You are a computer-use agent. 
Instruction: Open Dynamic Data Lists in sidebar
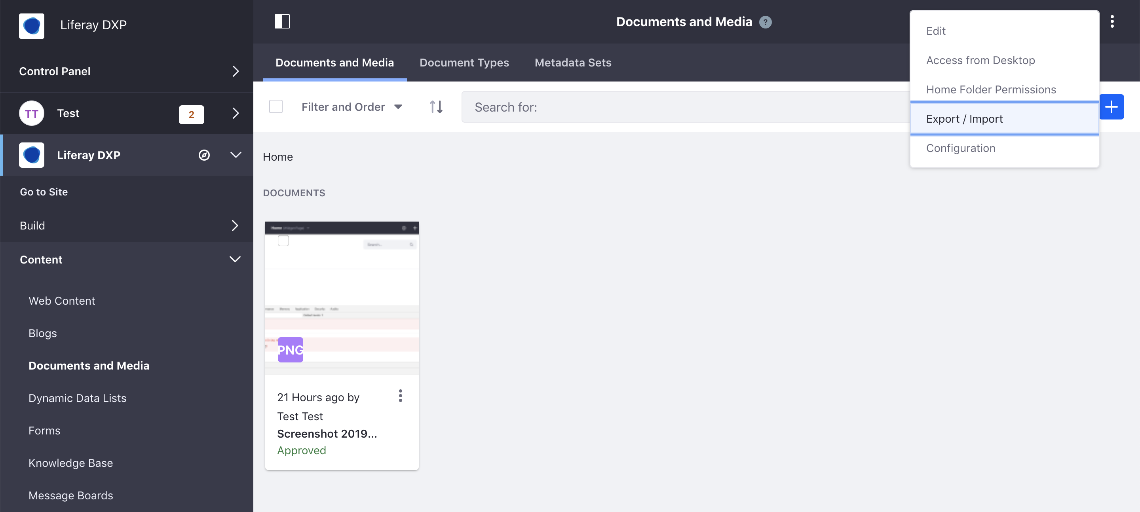click(78, 398)
